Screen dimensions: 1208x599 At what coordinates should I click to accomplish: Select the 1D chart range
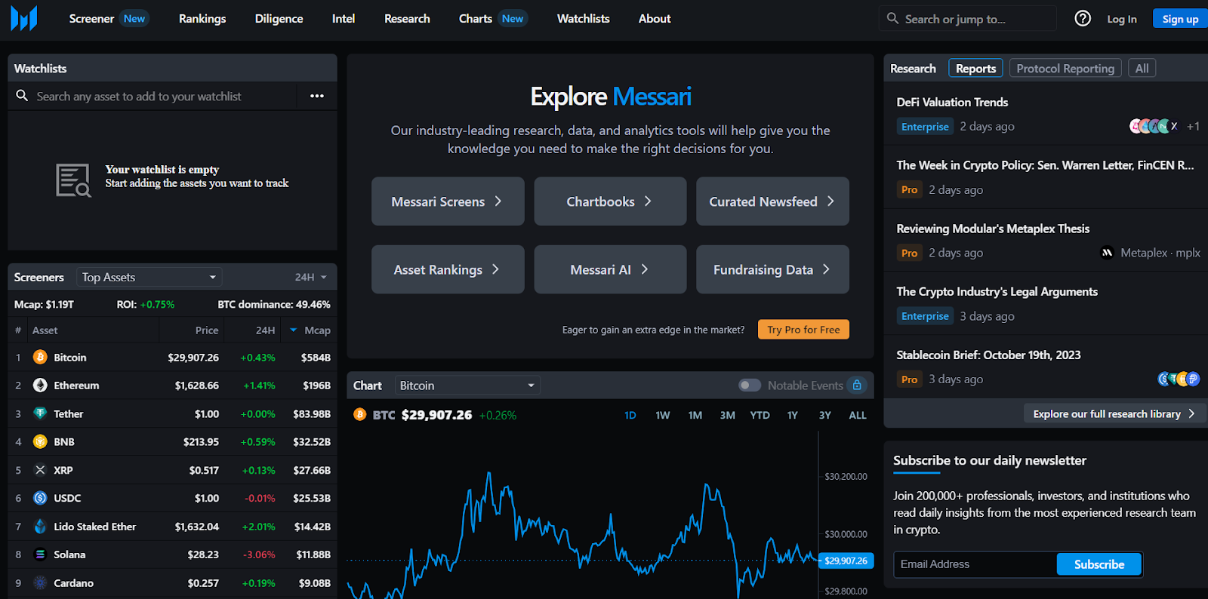point(630,415)
